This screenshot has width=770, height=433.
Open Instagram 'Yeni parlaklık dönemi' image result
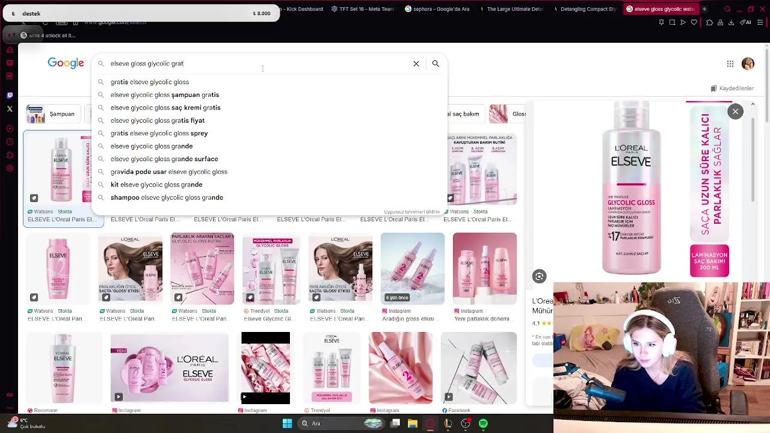coord(485,269)
